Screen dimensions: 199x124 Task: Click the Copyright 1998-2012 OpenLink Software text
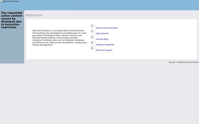[184, 62]
